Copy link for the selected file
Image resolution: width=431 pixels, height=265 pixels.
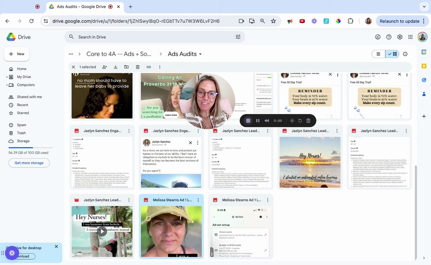148,67
